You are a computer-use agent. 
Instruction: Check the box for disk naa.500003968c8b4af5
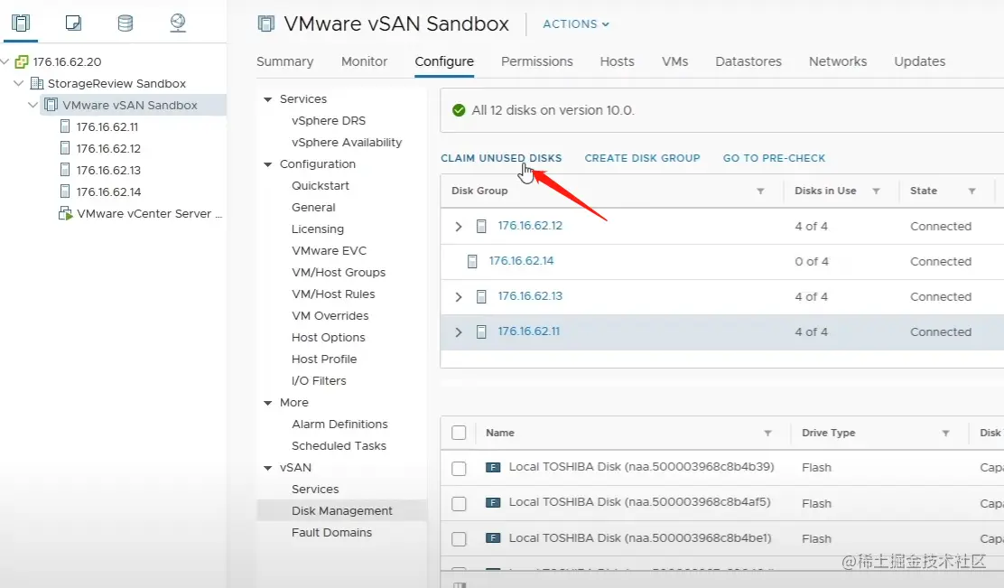[459, 503]
